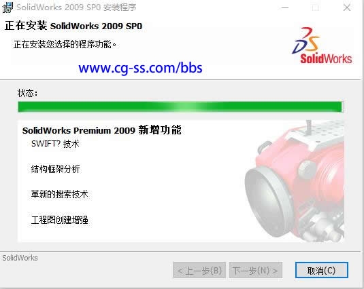Click the red SolidWorks wordmark logo
The height and width of the screenshot is (289, 364).
(326, 58)
